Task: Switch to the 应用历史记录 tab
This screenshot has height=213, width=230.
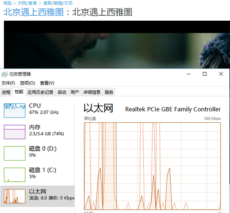Action: [x=40, y=92]
